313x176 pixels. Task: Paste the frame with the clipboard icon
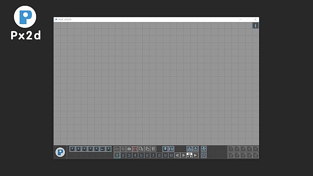point(147,149)
